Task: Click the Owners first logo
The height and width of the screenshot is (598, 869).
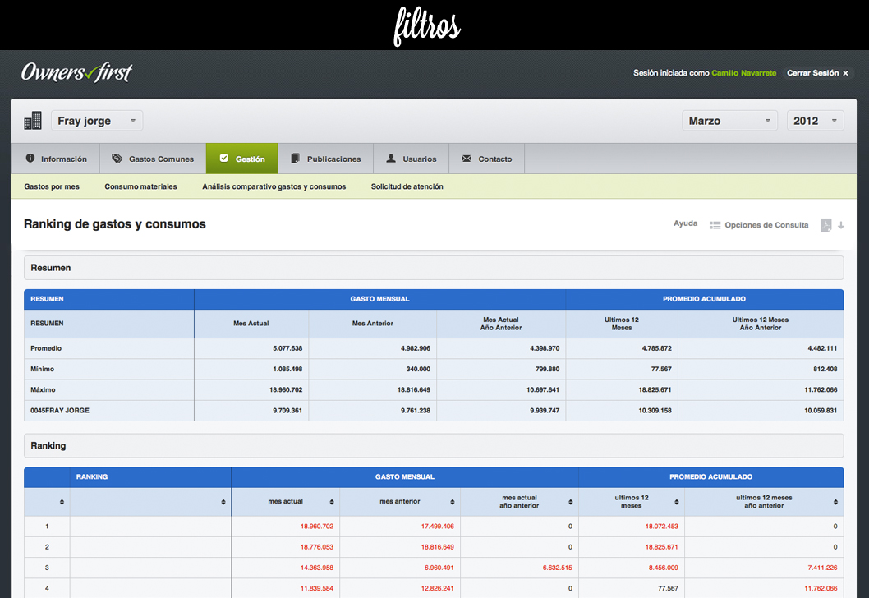Action: pyautogui.click(x=77, y=72)
